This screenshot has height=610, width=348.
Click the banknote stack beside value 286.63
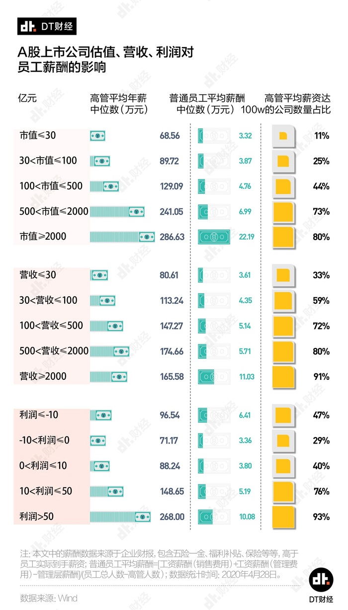point(122,237)
